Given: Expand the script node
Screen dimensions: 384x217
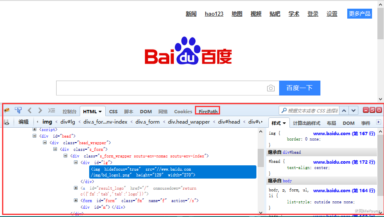Looking at the screenshot, I should (35, 129).
